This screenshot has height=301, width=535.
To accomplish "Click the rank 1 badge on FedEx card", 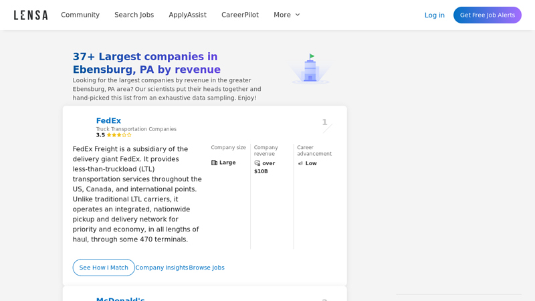I will click(x=325, y=123).
